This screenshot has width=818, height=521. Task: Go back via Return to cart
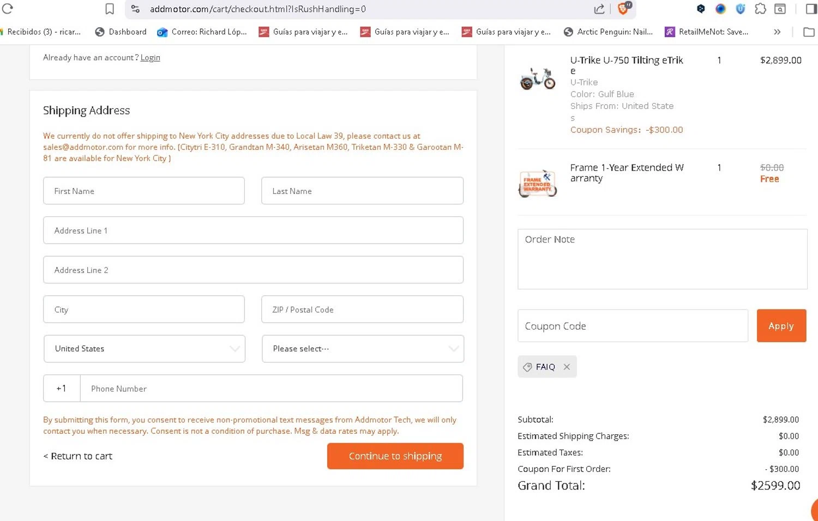tap(78, 456)
